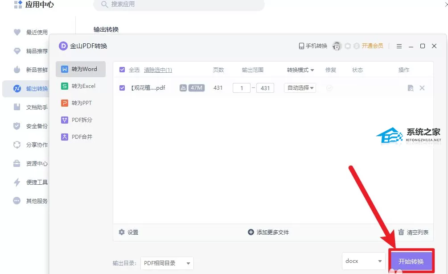Click the 清除选中(1) link

coord(158,70)
